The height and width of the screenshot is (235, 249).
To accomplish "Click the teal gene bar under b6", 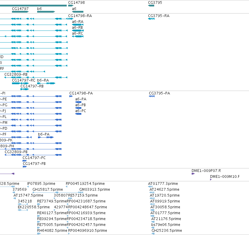I will click(x=46, y=12).
